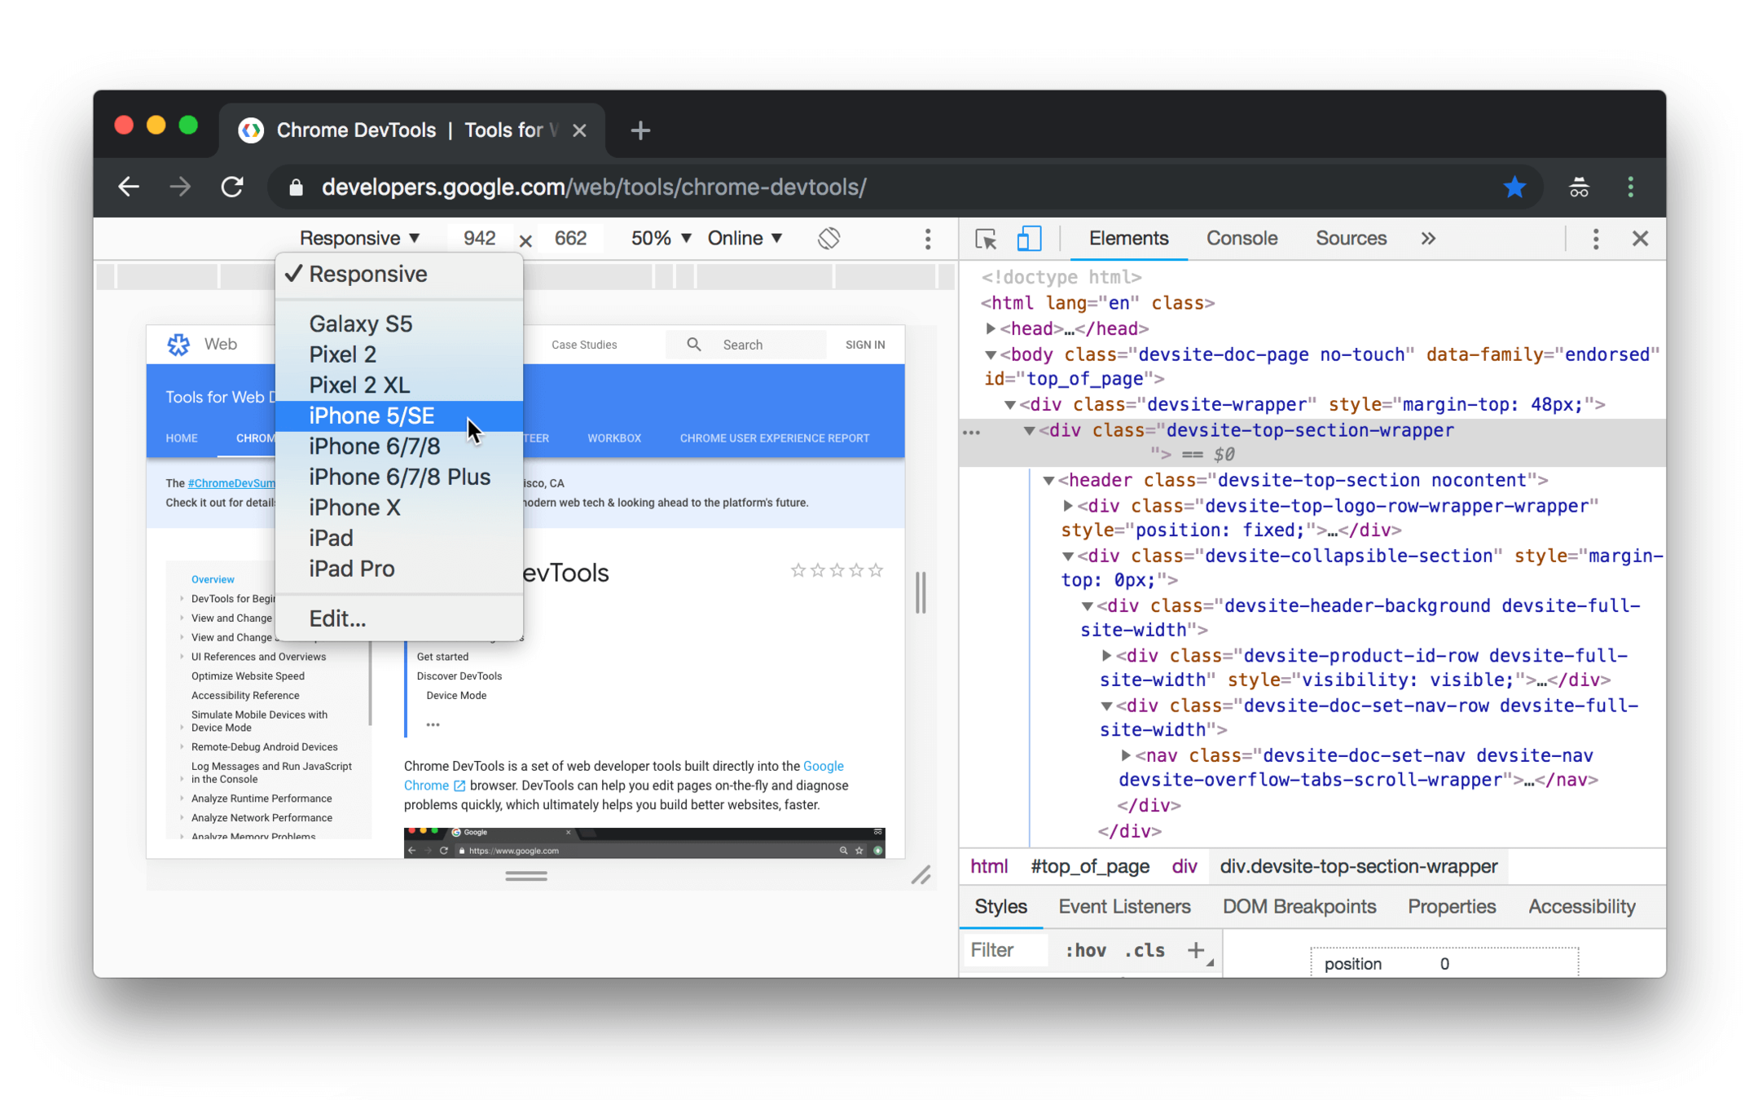Open the 50% zoom dropdown
Viewport: 1758px width, 1100px height.
point(661,238)
